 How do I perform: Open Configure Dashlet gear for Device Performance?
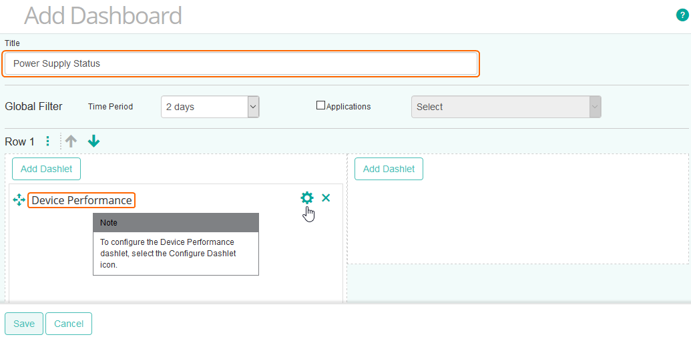306,198
